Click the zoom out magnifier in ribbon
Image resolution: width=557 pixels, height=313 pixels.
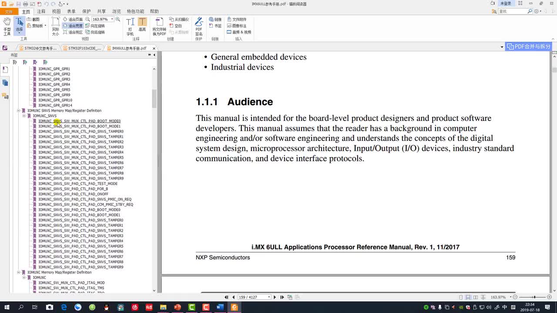coord(87,20)
